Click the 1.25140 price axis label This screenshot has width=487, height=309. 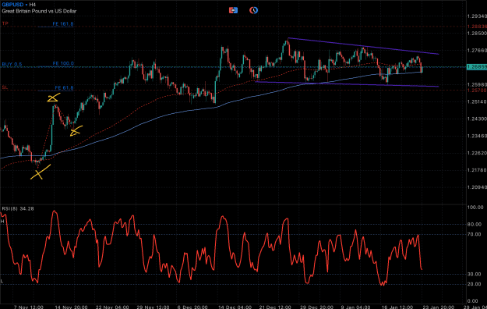[477, 101]
